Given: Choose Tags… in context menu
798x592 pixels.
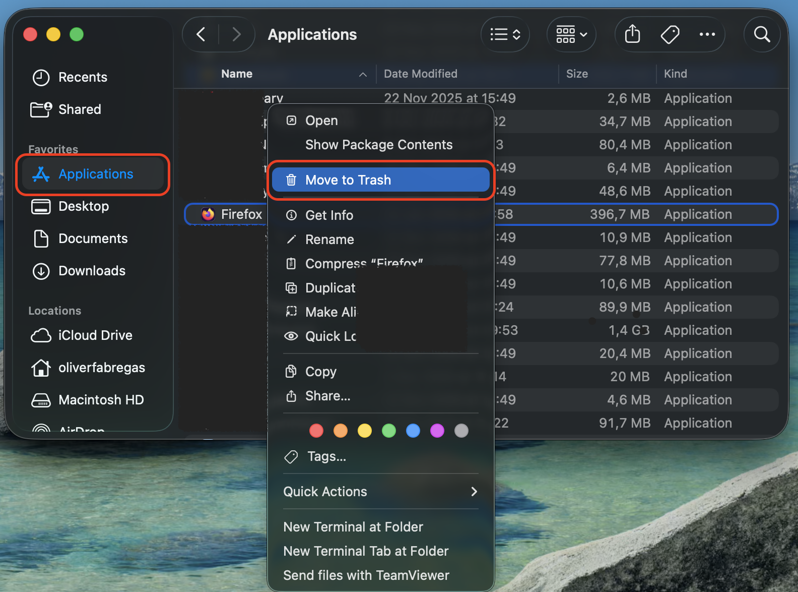Looking at the screenshot, I should point(380,456).
